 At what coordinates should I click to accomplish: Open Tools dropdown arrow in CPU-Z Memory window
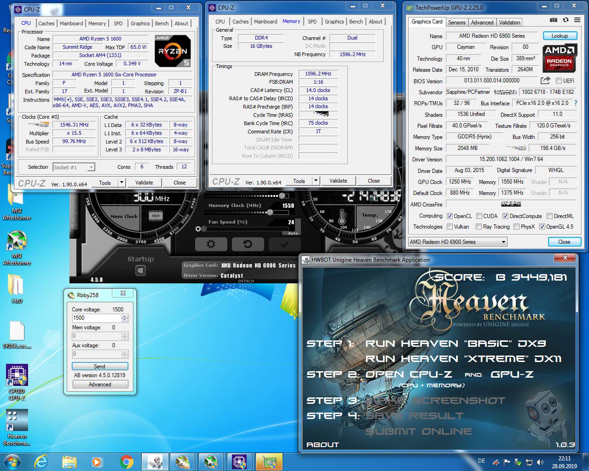click(316, 181)
